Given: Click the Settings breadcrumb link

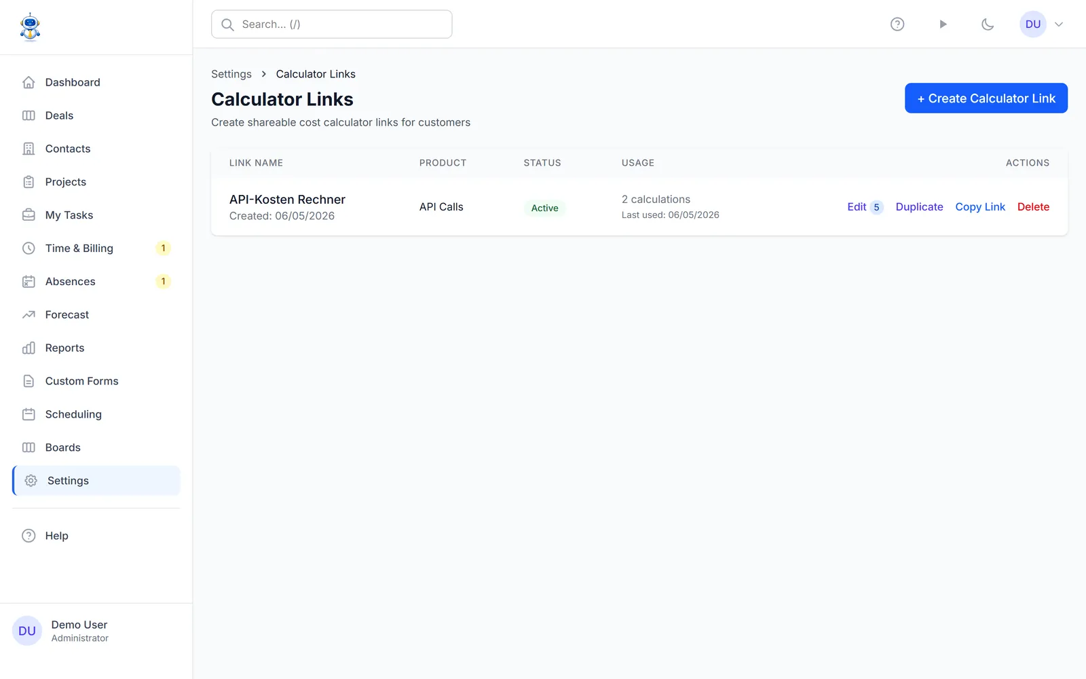Looking at the screenshot, I should 231,74.
